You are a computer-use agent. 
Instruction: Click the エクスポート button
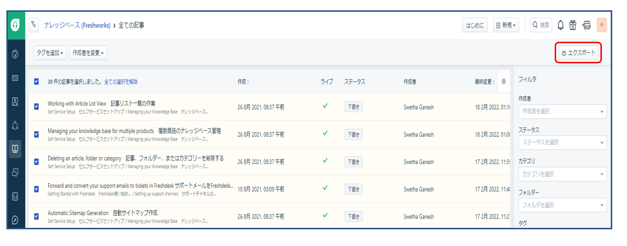(578, 53)
